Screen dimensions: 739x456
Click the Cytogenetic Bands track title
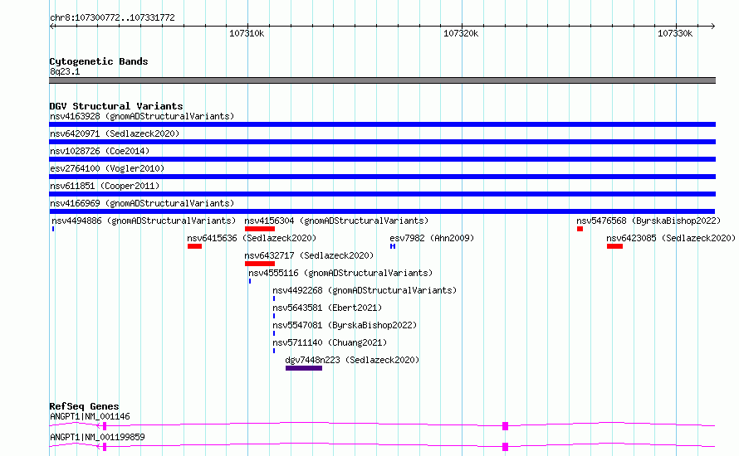click(99, 61)
